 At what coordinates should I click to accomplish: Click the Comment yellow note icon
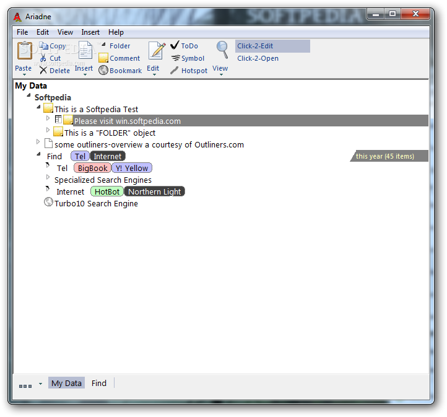(103, 58)
